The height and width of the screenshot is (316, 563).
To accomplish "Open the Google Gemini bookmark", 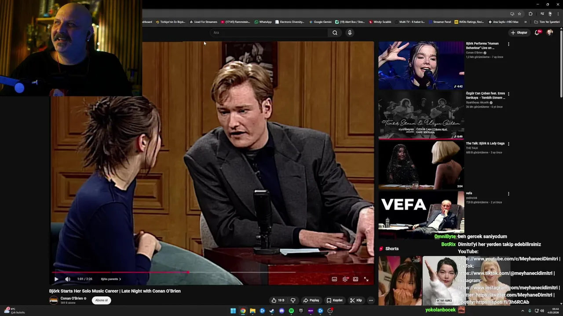I will point(320,22).
